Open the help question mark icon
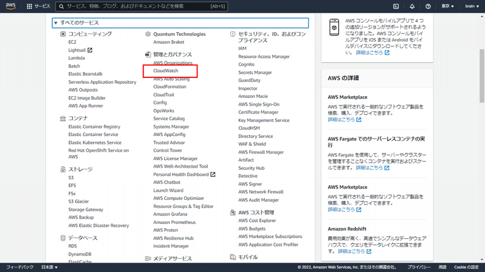This screenshot has width=485, height=272. pos(428,6)
